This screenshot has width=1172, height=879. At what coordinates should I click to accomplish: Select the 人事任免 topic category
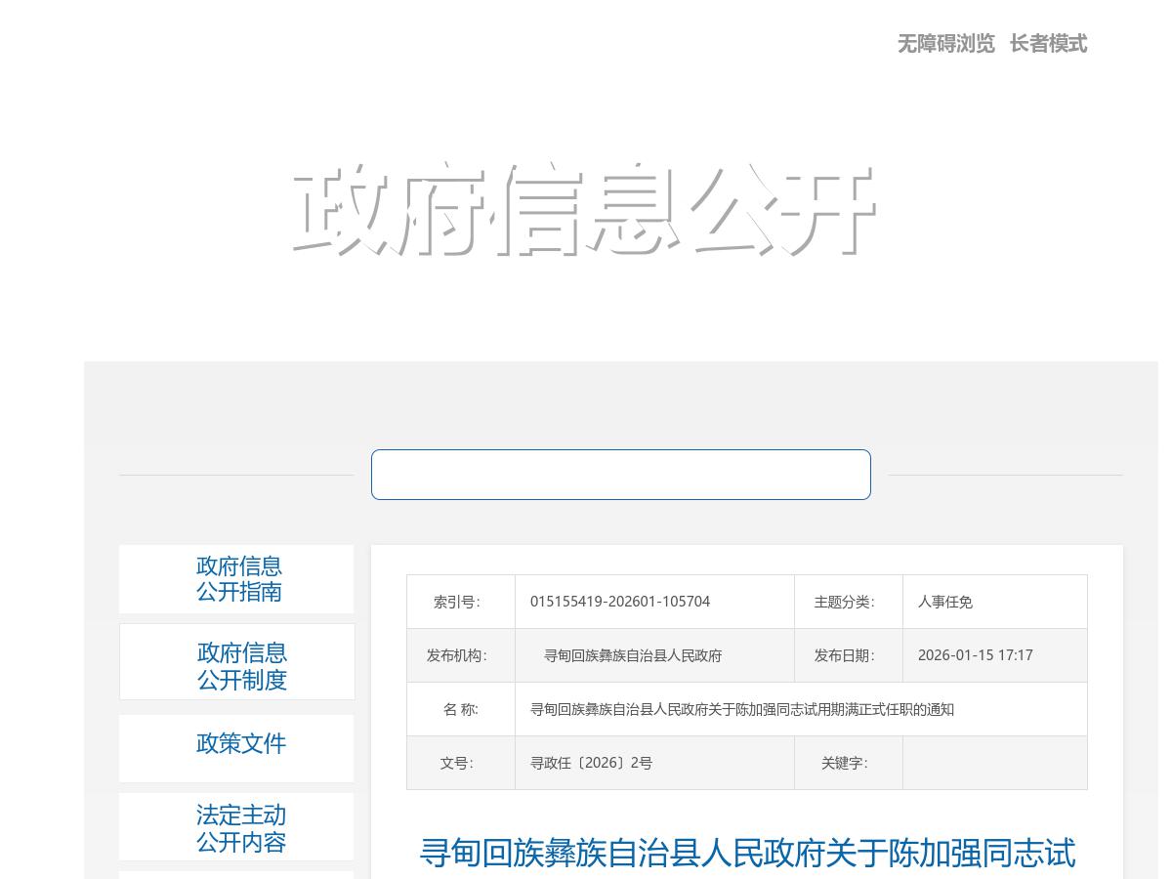pyautogui.click(x=945, y=602)
